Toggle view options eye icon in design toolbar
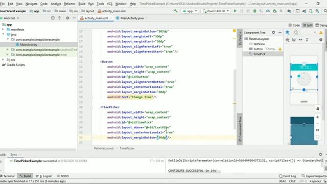The image size is (327, 184). point(287,40)
